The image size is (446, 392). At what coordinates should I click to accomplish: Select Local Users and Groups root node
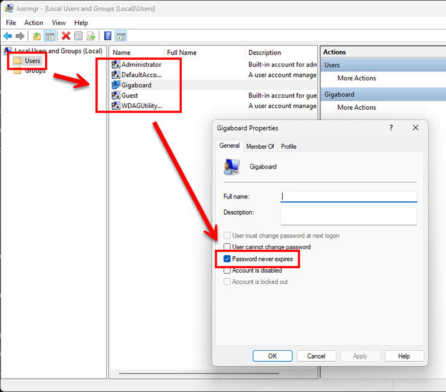pos(59,51)
